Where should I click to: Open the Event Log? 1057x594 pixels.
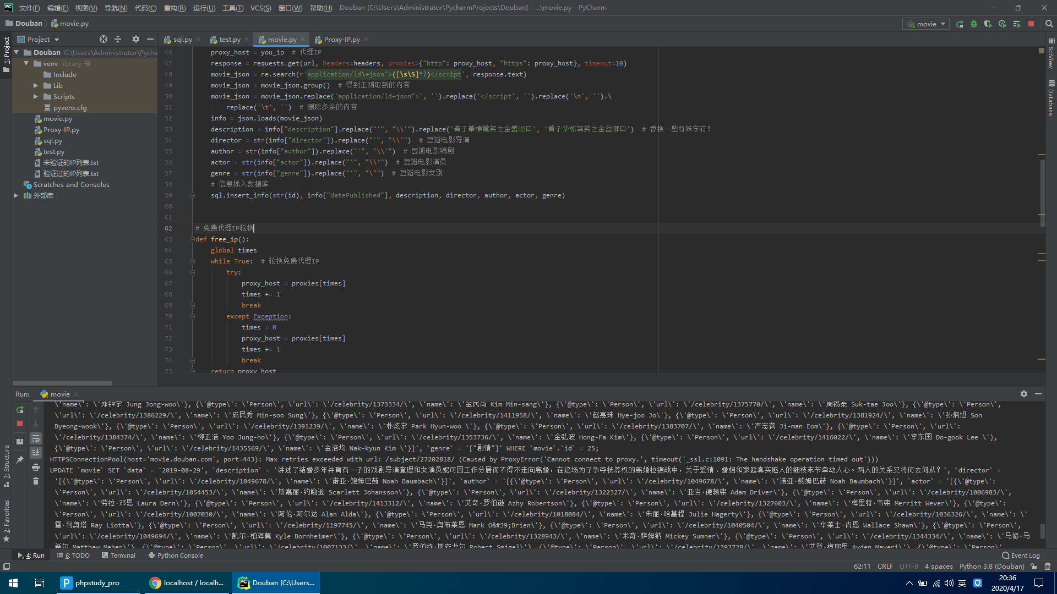[x=1021, y=555]
